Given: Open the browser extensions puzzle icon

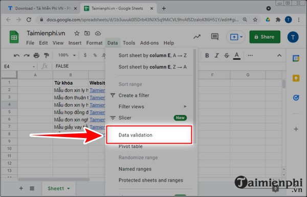Looking at the screenshot, I should coord(278,19).
